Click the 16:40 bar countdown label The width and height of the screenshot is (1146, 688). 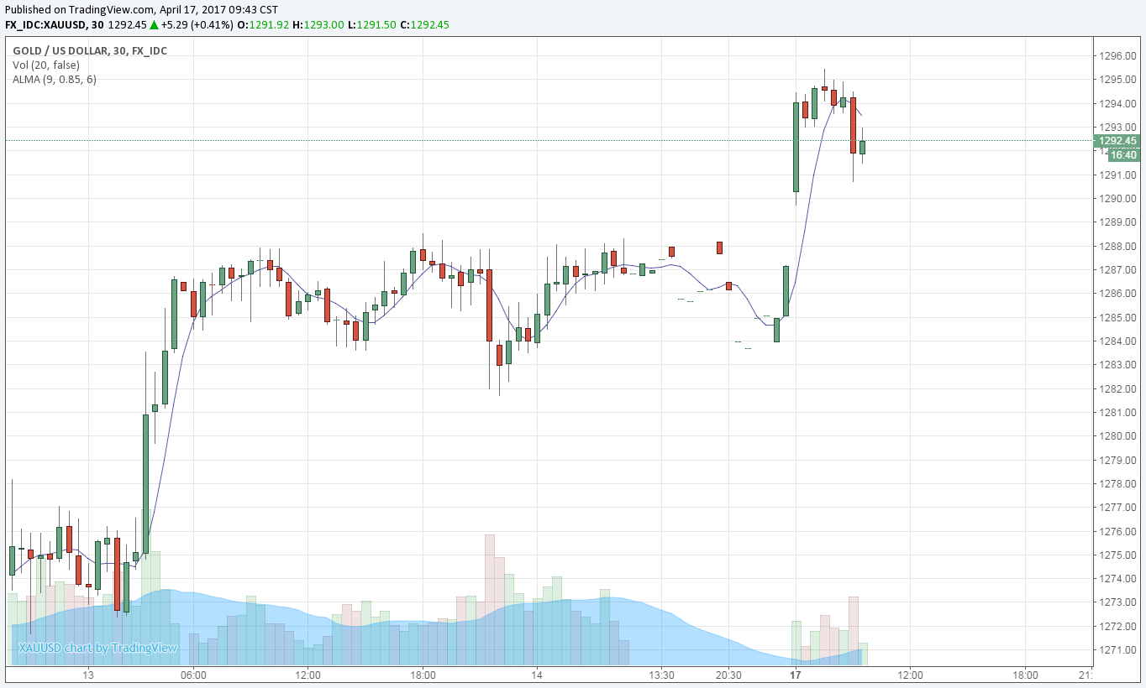1123,155
